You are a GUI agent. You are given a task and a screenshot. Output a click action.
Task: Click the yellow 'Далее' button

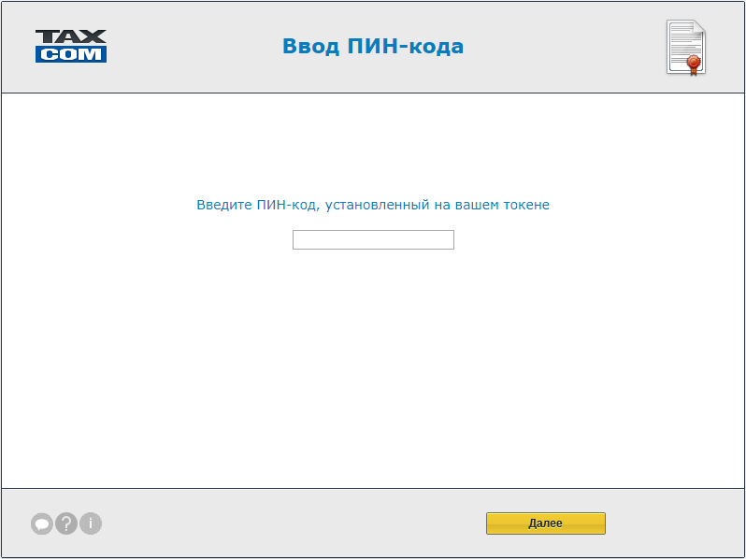546,523
